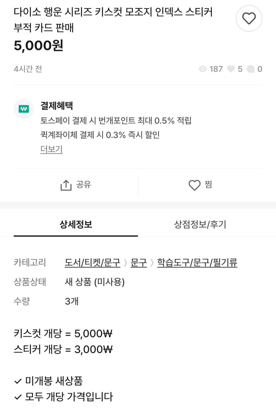Open the 학습도구/문구/필기류 category link
This screenshot has height=414, width=276.
197,263
